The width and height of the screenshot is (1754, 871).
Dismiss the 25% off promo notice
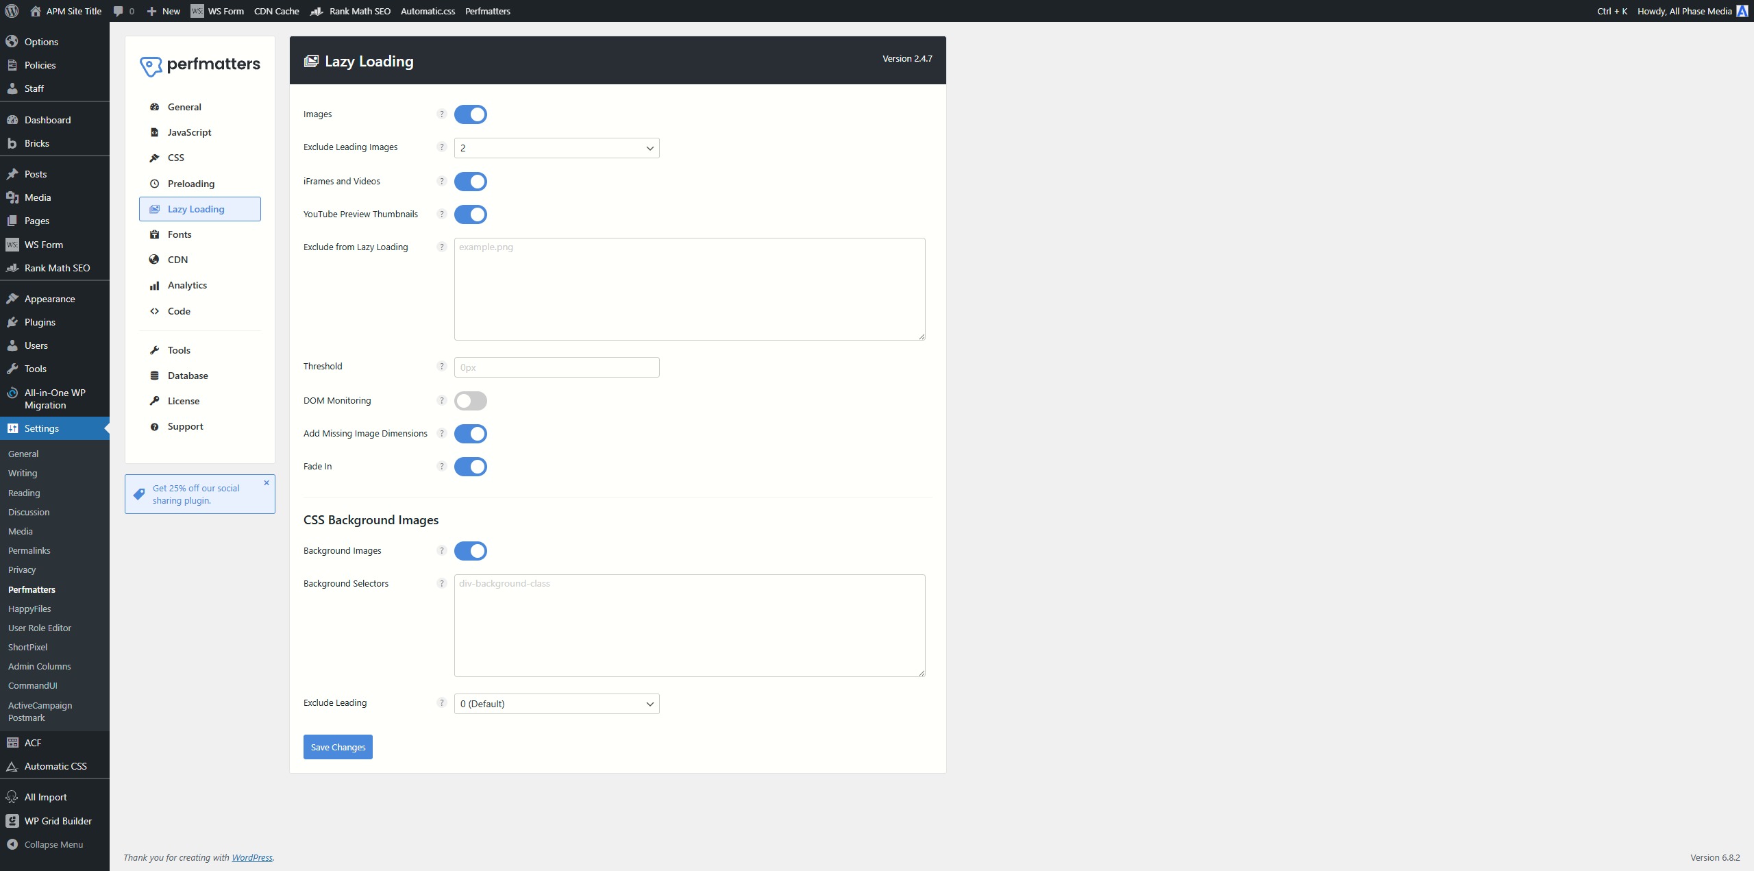click(x=267, y=483)
